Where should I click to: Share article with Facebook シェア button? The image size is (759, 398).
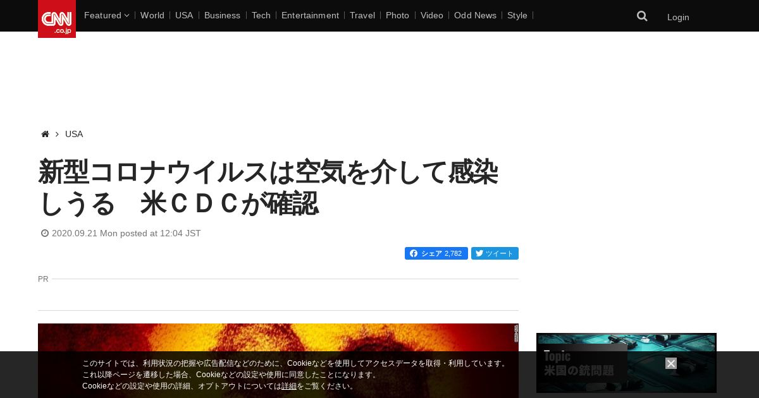[x=436, y=253]
